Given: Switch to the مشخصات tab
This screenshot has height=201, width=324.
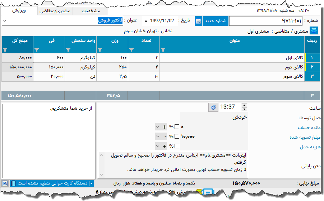Looking at the screenshot, I should click(x=91, y=11).
